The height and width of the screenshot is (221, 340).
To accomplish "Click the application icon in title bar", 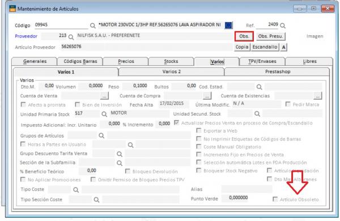I will pyautogui.click(x=12, y=8).
